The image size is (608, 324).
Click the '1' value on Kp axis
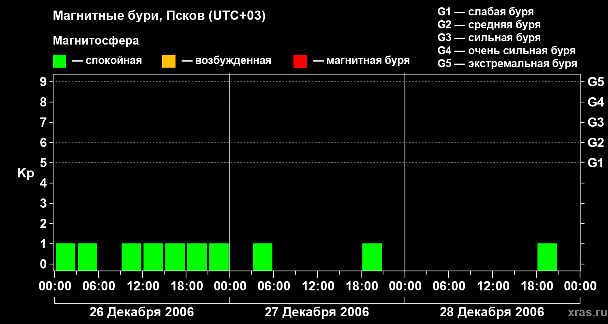click(x=44, y=244)
